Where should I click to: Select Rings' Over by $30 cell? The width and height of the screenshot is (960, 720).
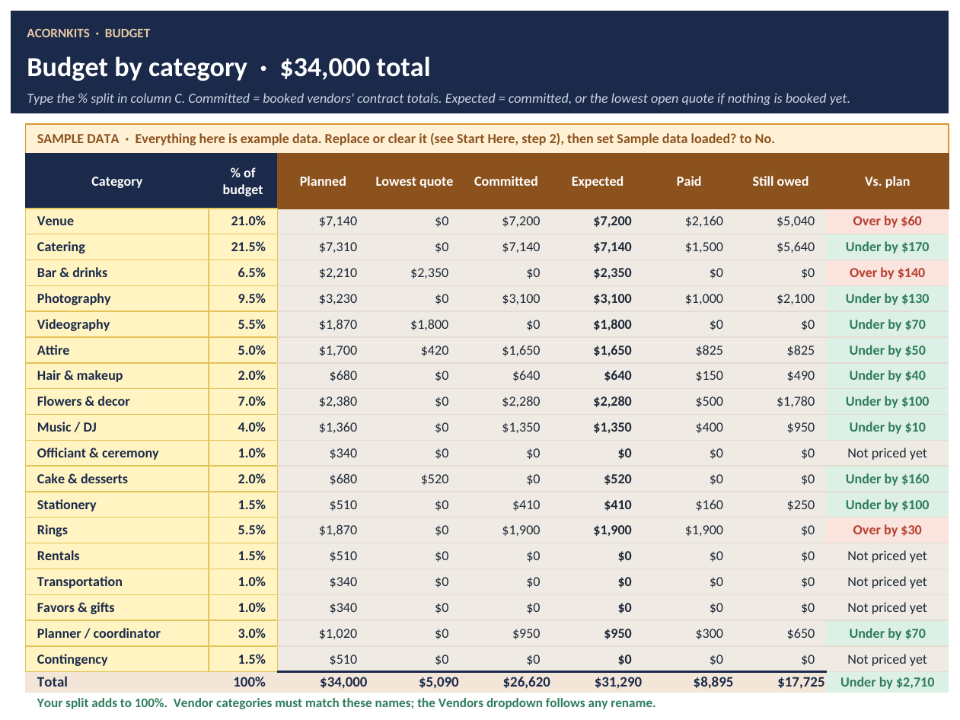tap(888, 530)
